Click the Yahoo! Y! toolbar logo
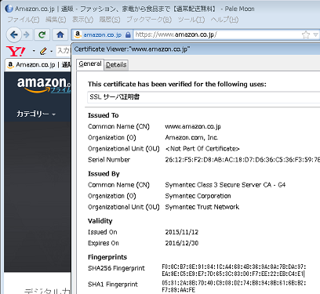Image resolution: width=320 pixels, height=294 pixels. pyautogui.click(x=16, y=51)
